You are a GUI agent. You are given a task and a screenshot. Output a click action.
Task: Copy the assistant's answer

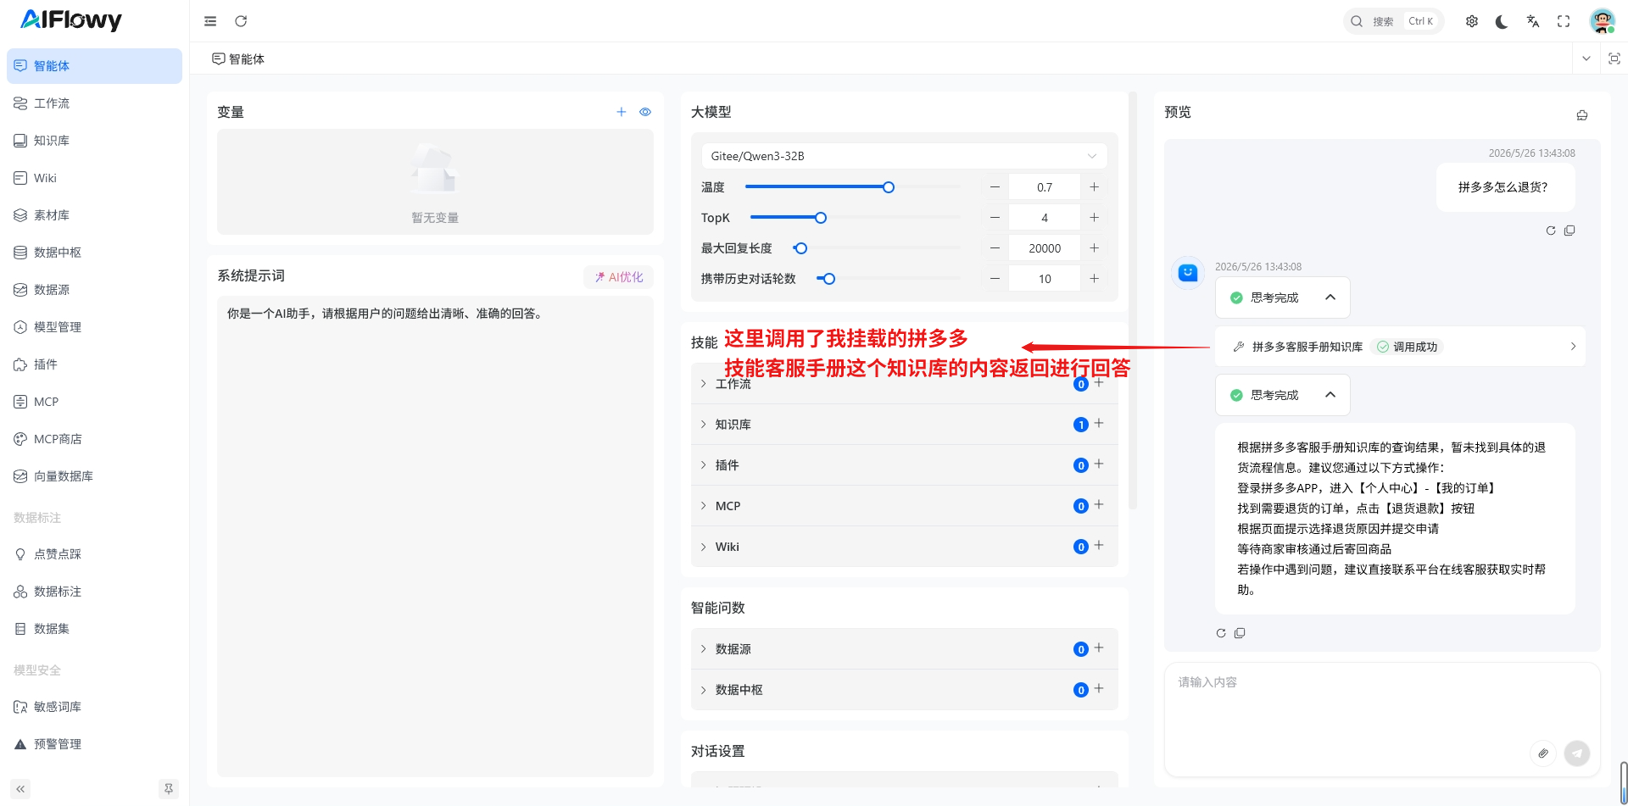pyautogui.click(x=1240, y=633)
